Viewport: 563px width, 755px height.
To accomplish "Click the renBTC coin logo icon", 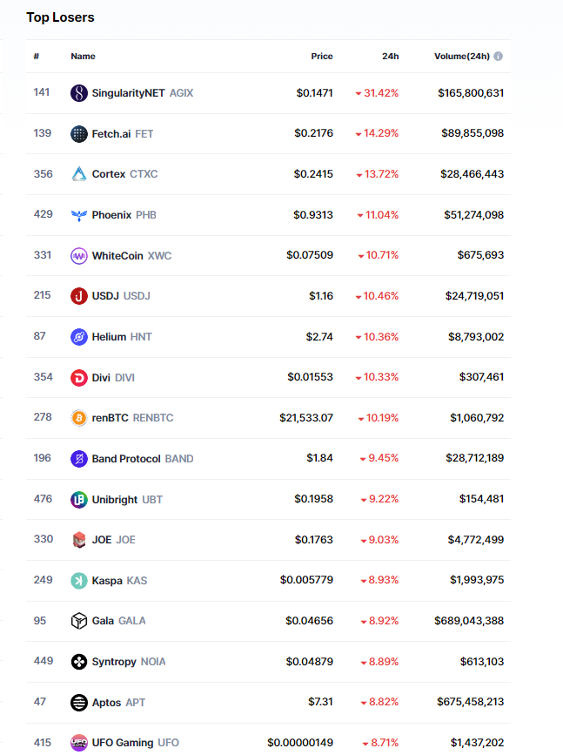I will (x=79, y=418).
